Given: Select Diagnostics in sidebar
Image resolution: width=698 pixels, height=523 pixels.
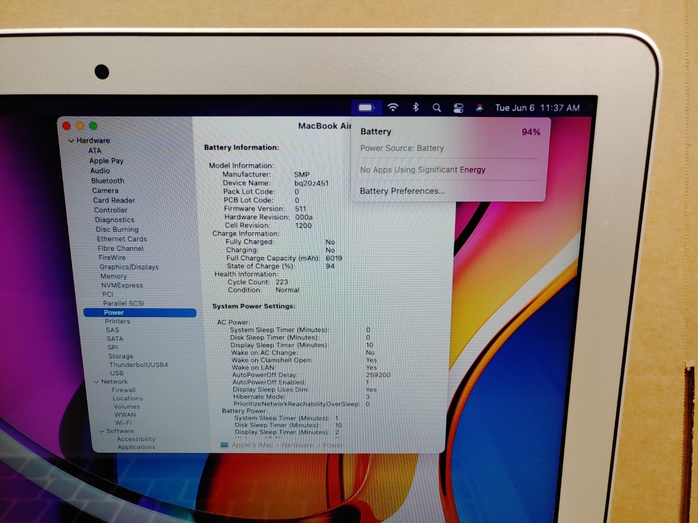Looking at the screenshot, I should [x=114, y=220].
